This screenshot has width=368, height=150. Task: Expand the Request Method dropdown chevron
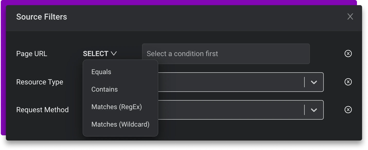coord(314,110)
